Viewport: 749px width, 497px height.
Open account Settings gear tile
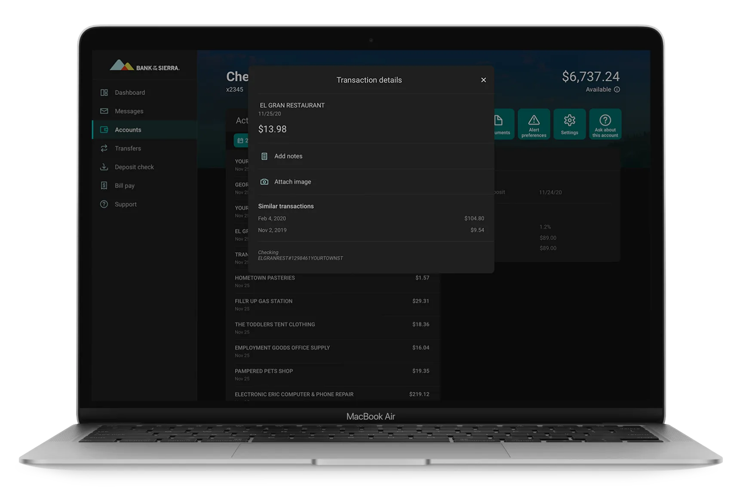[569, 124]
